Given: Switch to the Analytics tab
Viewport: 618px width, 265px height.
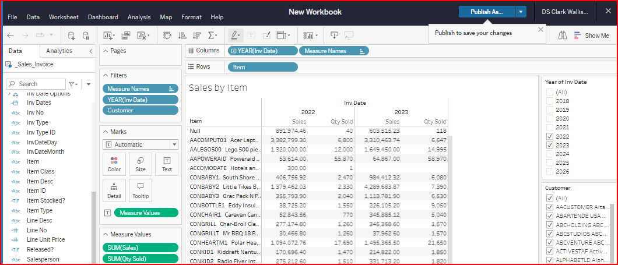Looking at the screenshot, I should point(59,51).
